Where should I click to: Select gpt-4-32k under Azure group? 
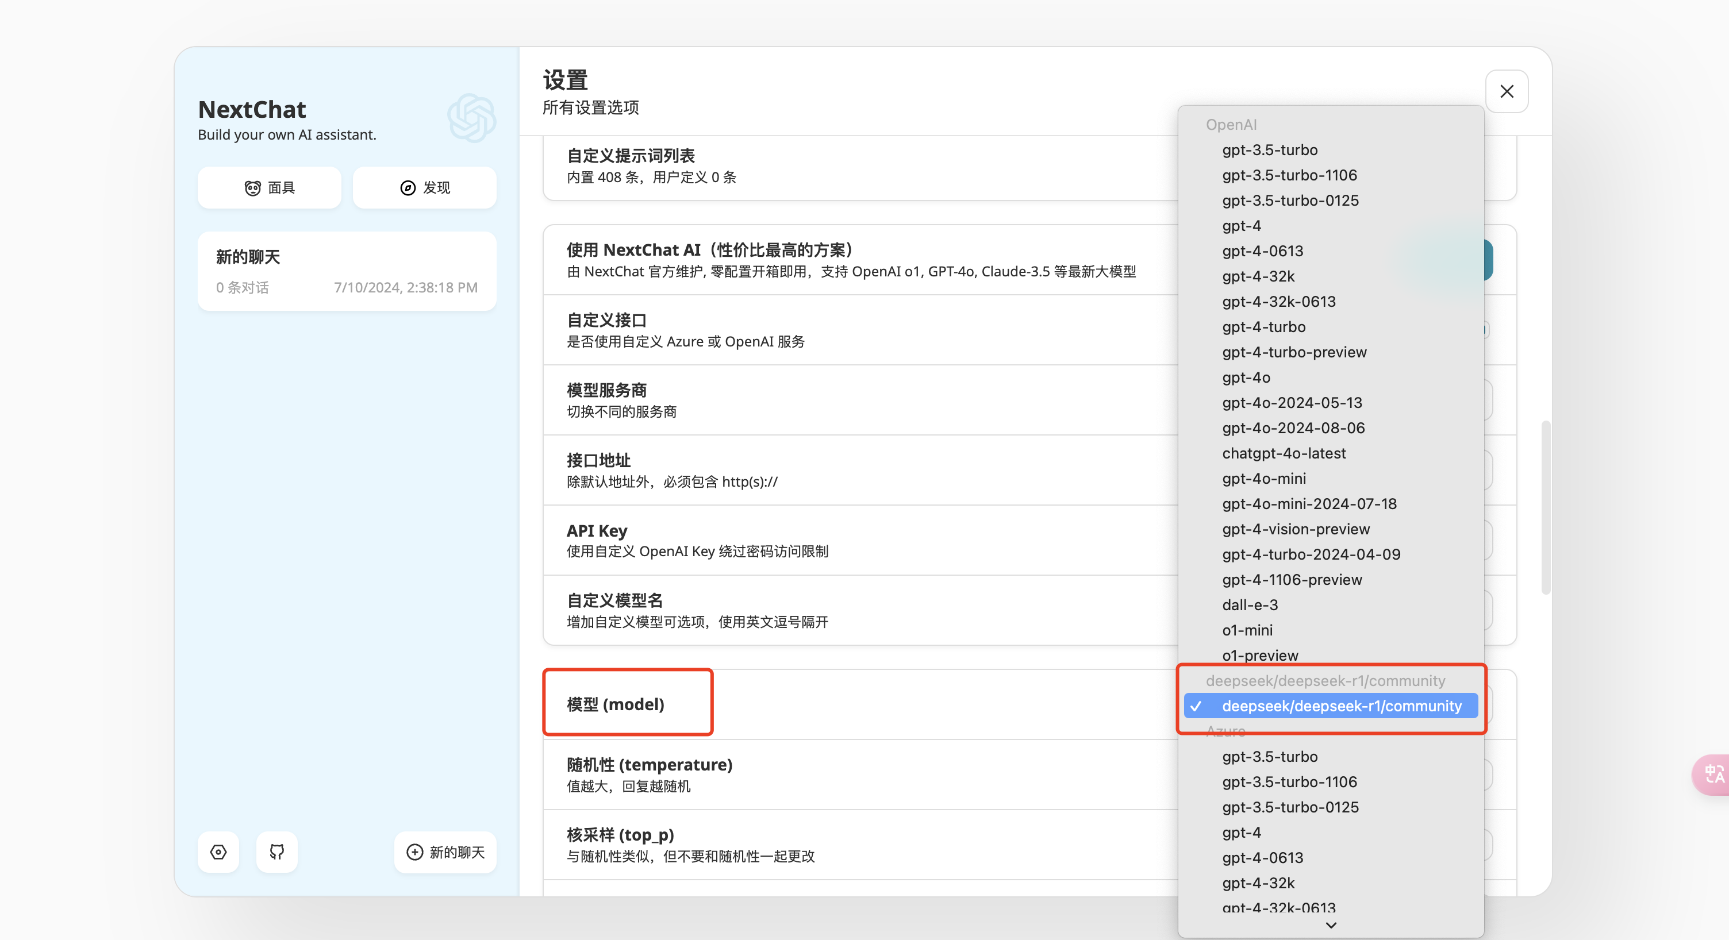point(1331,883)
